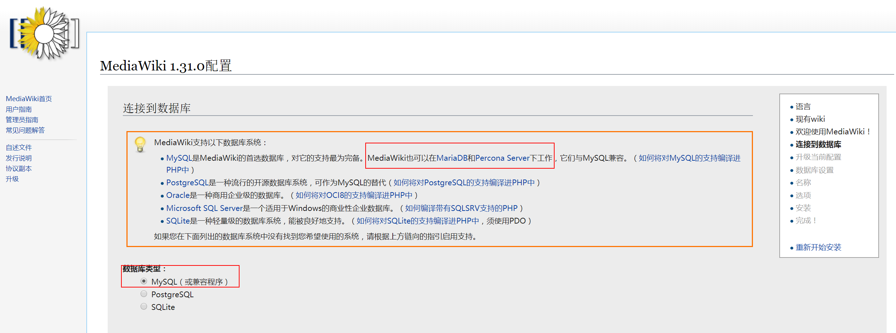The width and height of the screenshot is (896, 333).
Task: Go to 现有wiki installer step
Action: point(810,119)
